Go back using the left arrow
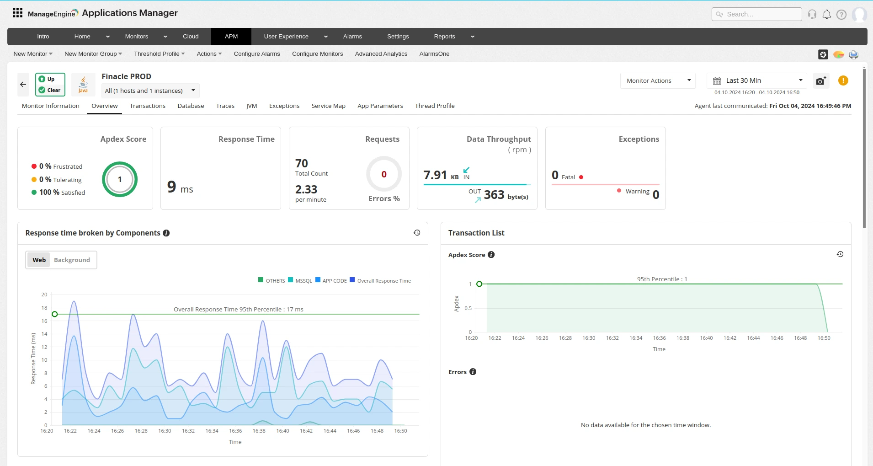 pos(23,85)
